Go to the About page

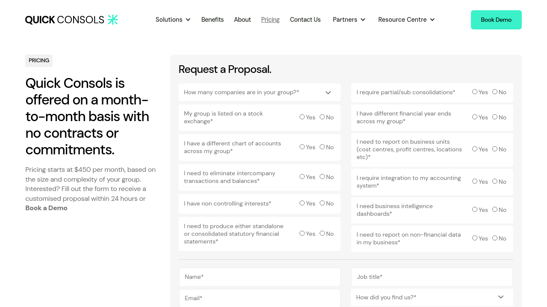(242, 20)
